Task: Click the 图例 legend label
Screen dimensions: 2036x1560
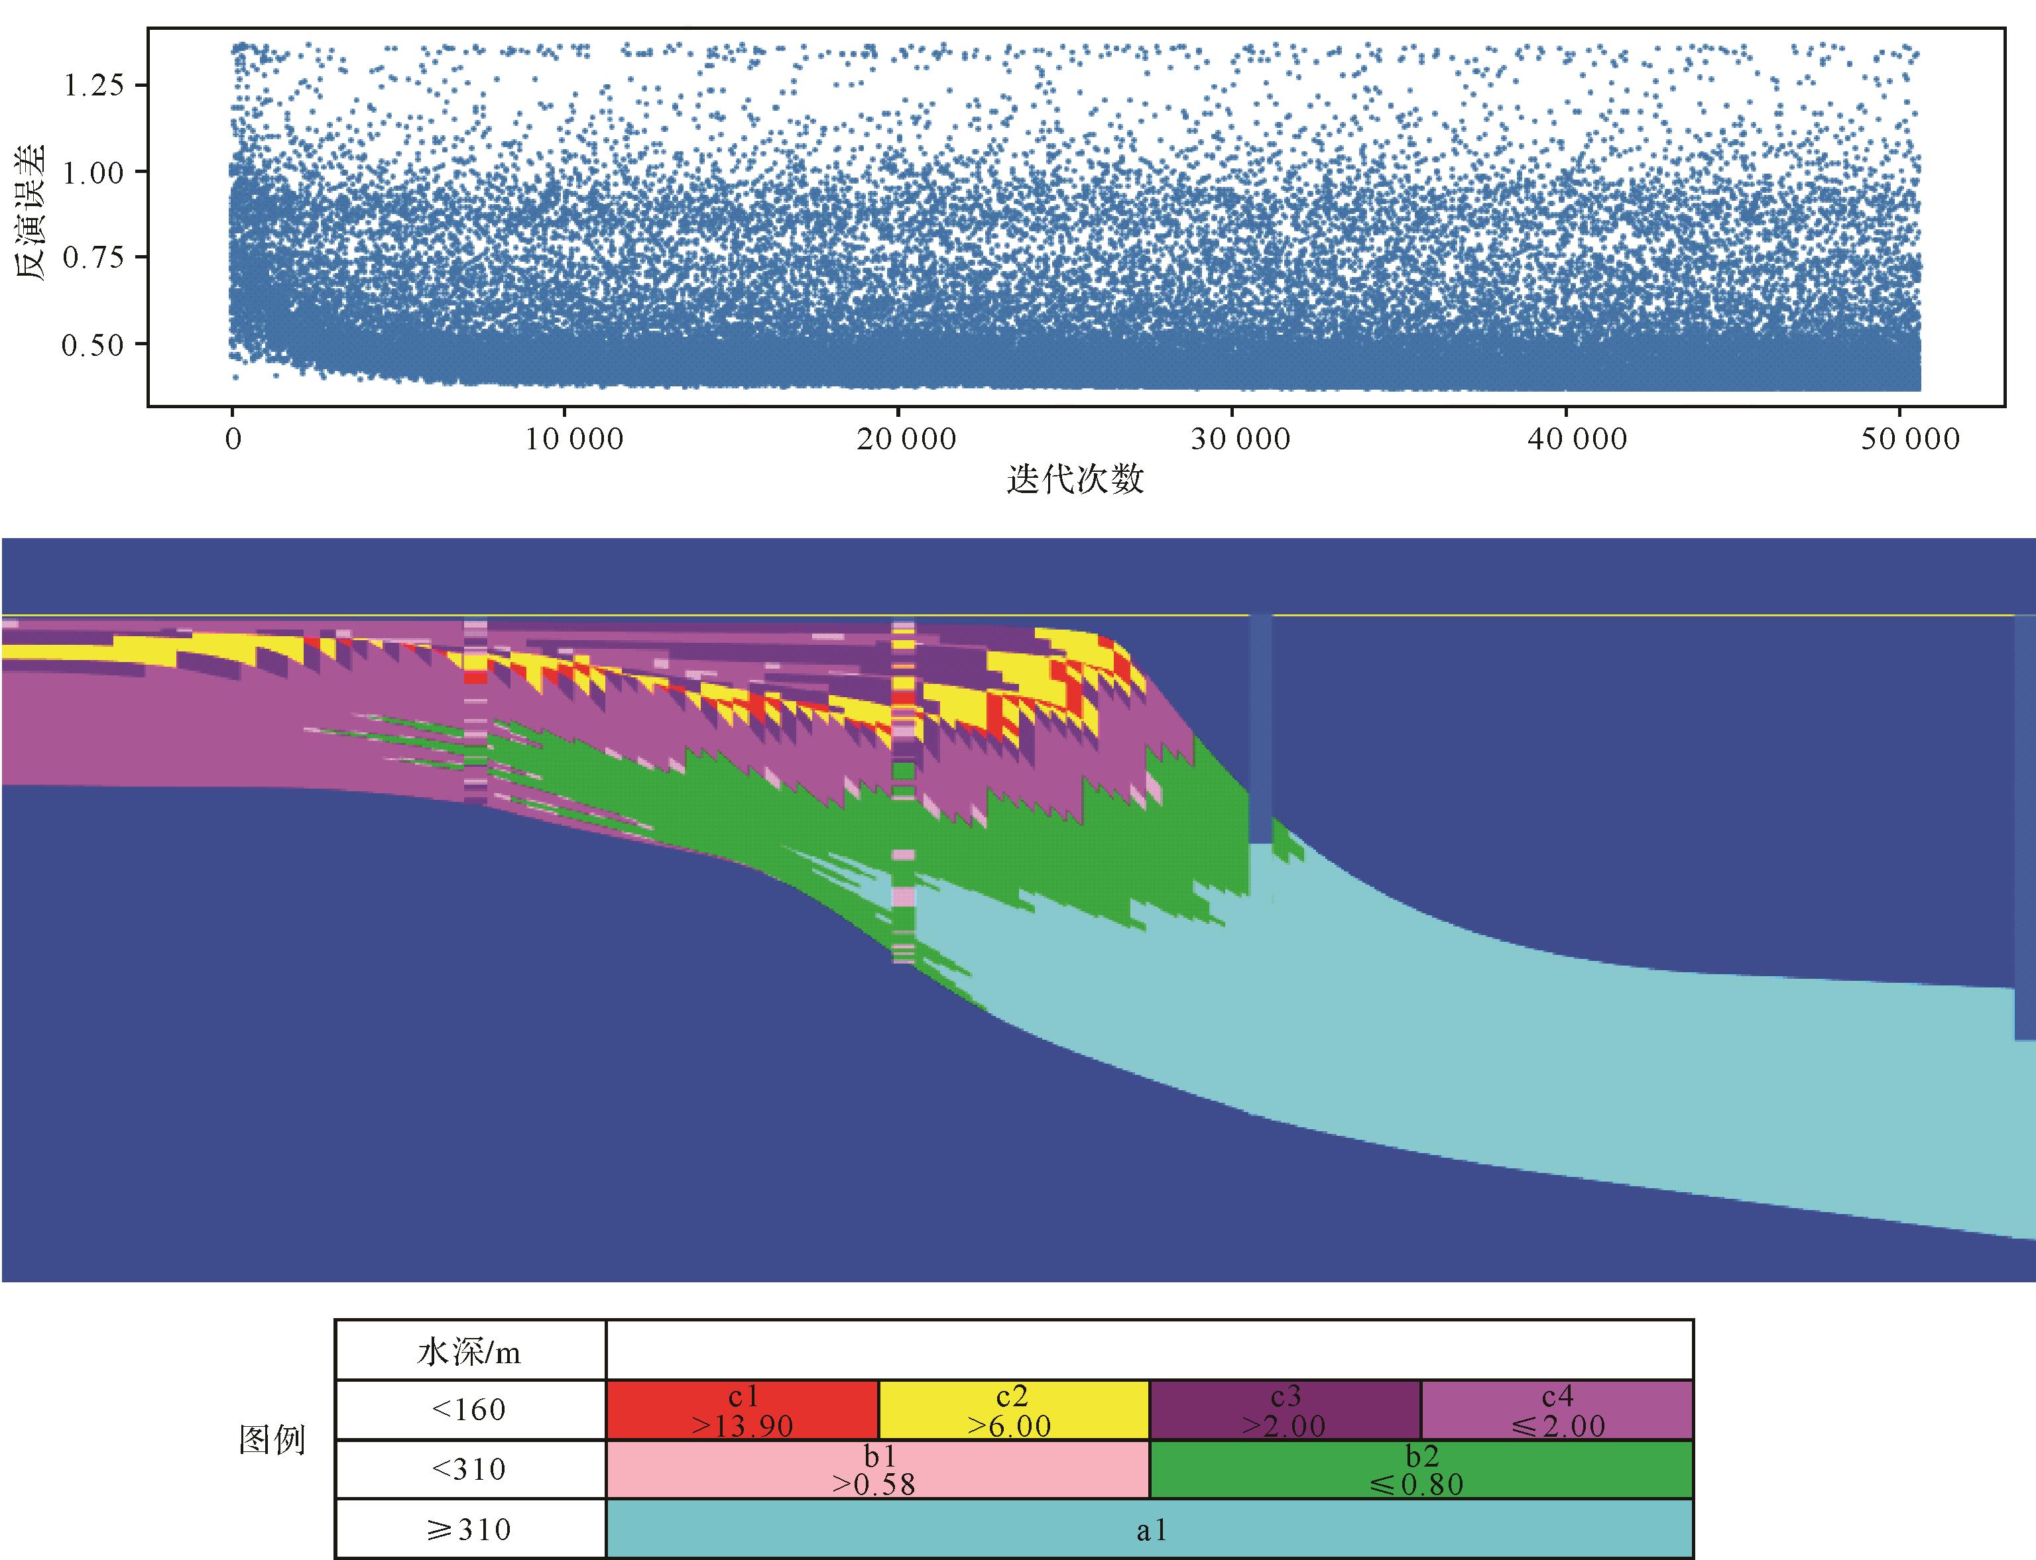Action: pos(272,1440)
